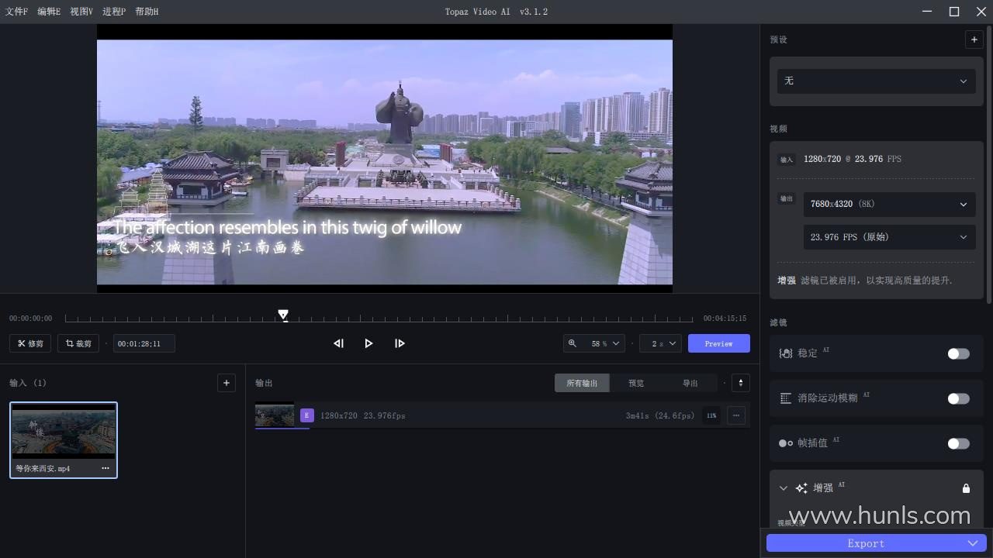Open options menu for output item
The width and height of the screenshot is (993, 558).
pyautogui.click(x=735, y=415)
